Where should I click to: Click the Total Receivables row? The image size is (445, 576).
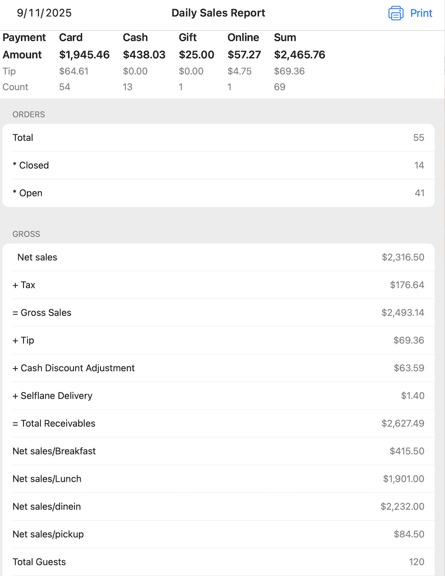218,423
